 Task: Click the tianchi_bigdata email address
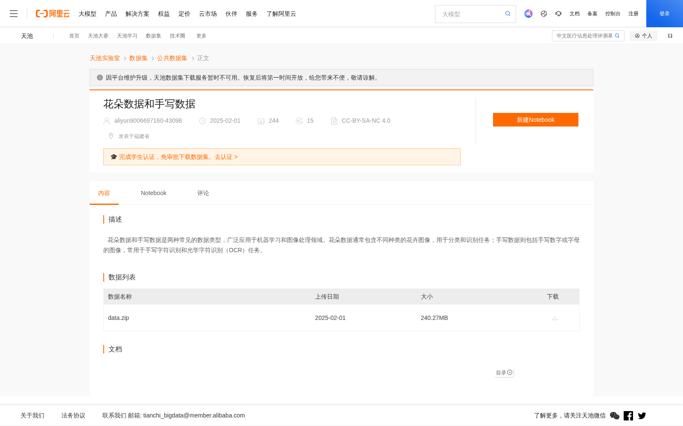[x=194, y=415]
